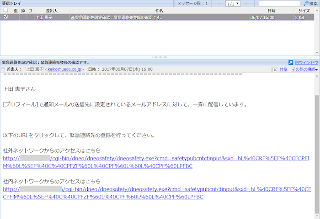320x219 pixels.
Task: Click the pane splitter handle between list and preview
Action: 160,57
